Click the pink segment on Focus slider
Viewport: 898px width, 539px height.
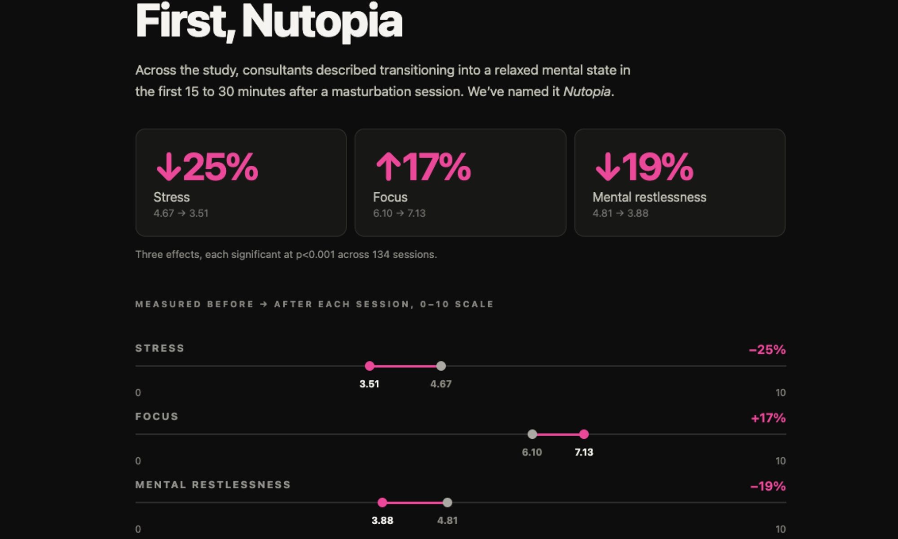(x=558, y=434)
